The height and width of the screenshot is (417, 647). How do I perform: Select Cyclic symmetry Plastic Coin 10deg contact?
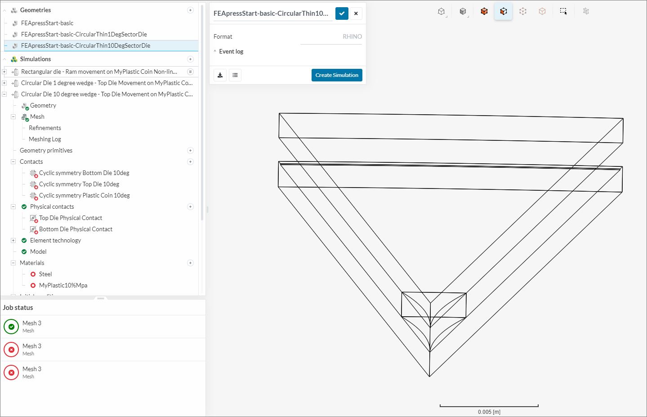tap(85, 195)
